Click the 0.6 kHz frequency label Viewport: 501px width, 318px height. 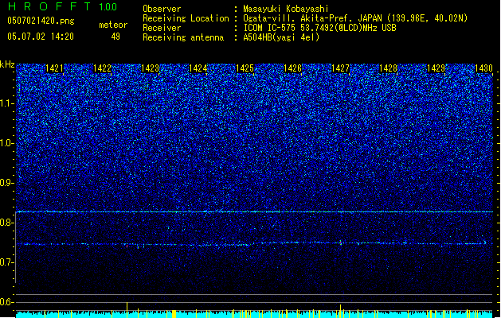[7, 302]
